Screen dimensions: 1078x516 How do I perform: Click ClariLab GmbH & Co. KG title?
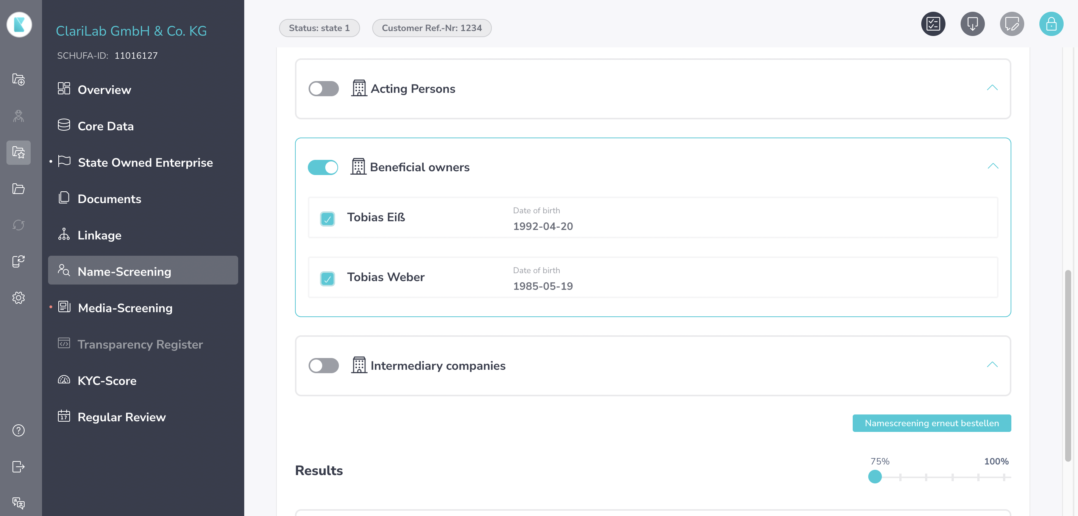131,31
